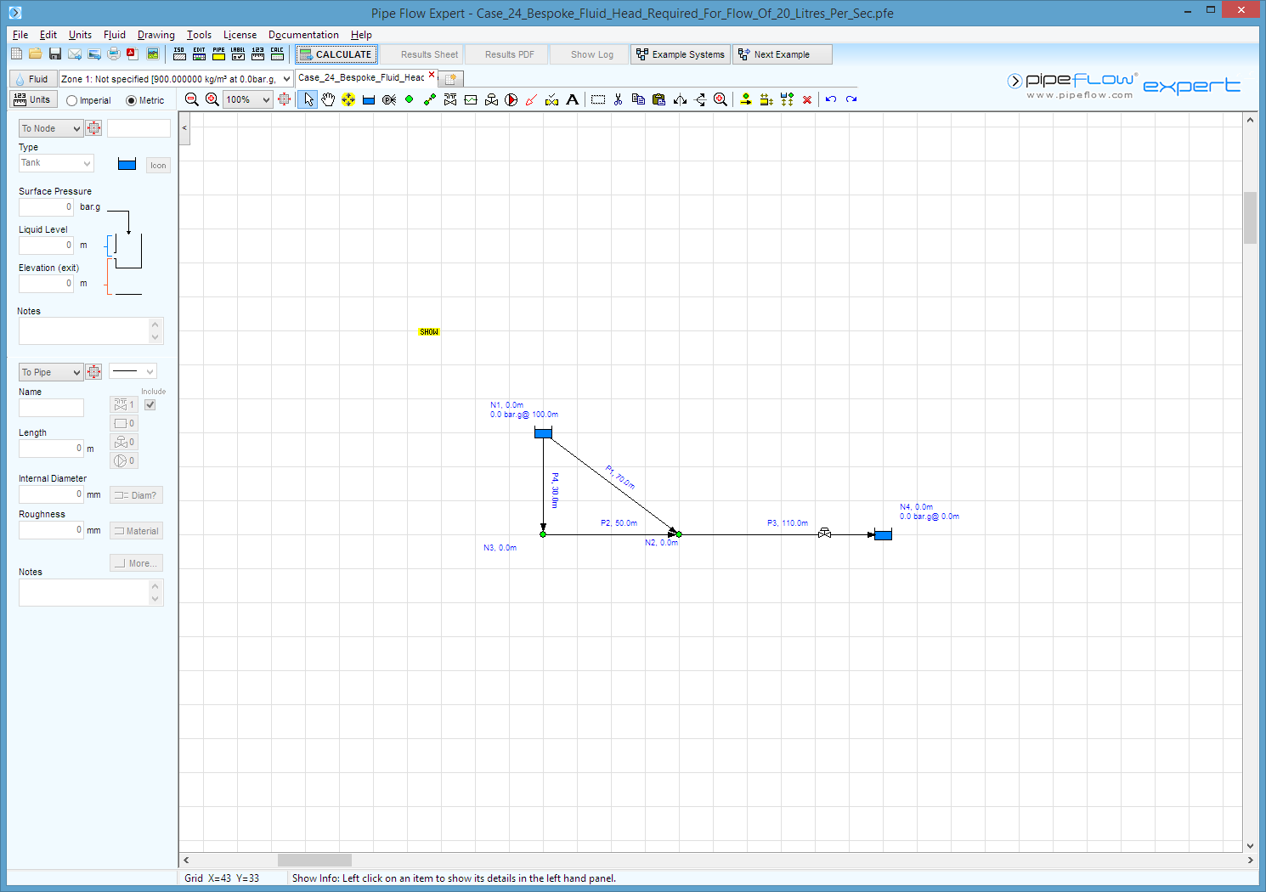Open the Tools menu
The width and height of the screenshot is (1266, 892).
[x=199, y=35]
